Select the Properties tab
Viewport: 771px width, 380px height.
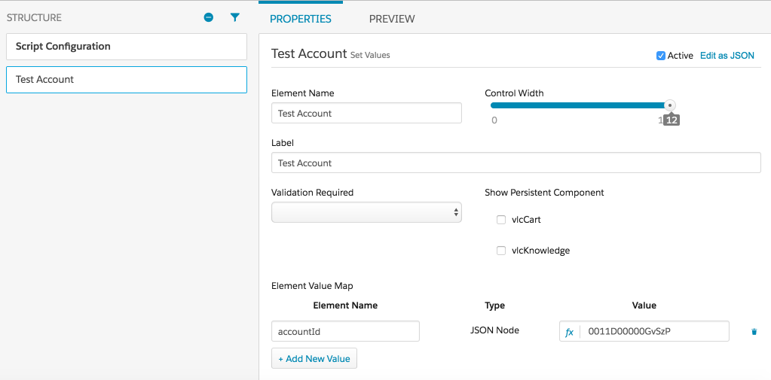click(x=301, y=19)
